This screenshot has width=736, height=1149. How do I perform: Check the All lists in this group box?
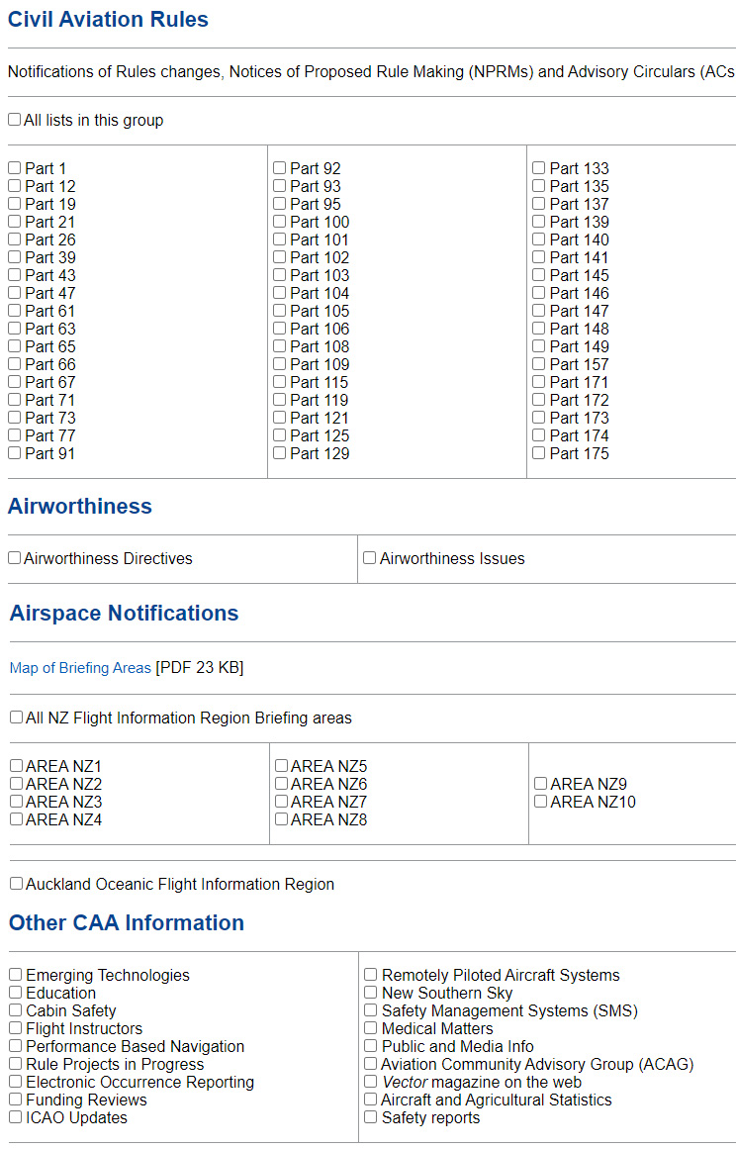click(15, 120)
